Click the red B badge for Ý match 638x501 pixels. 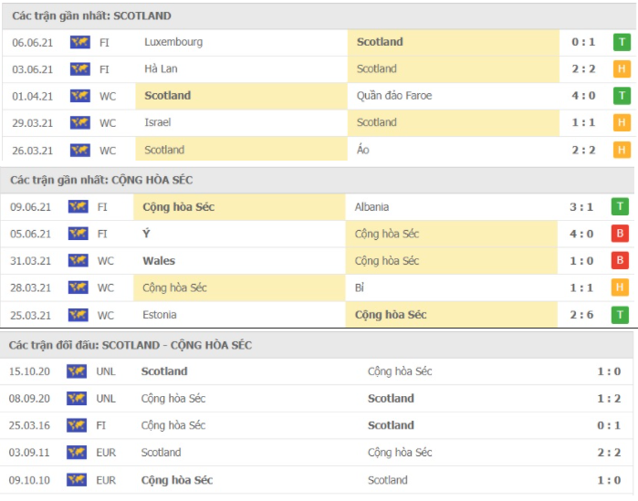(x=620, y=234)
